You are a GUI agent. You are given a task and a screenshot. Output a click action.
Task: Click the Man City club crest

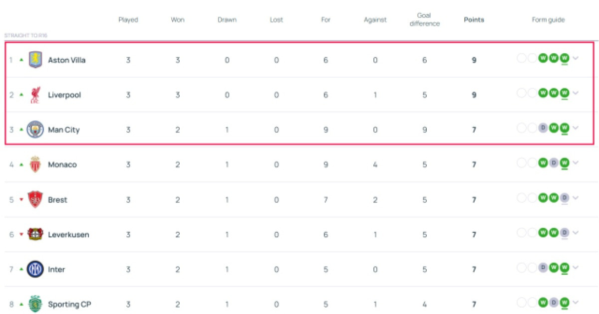tap(34, 129)
